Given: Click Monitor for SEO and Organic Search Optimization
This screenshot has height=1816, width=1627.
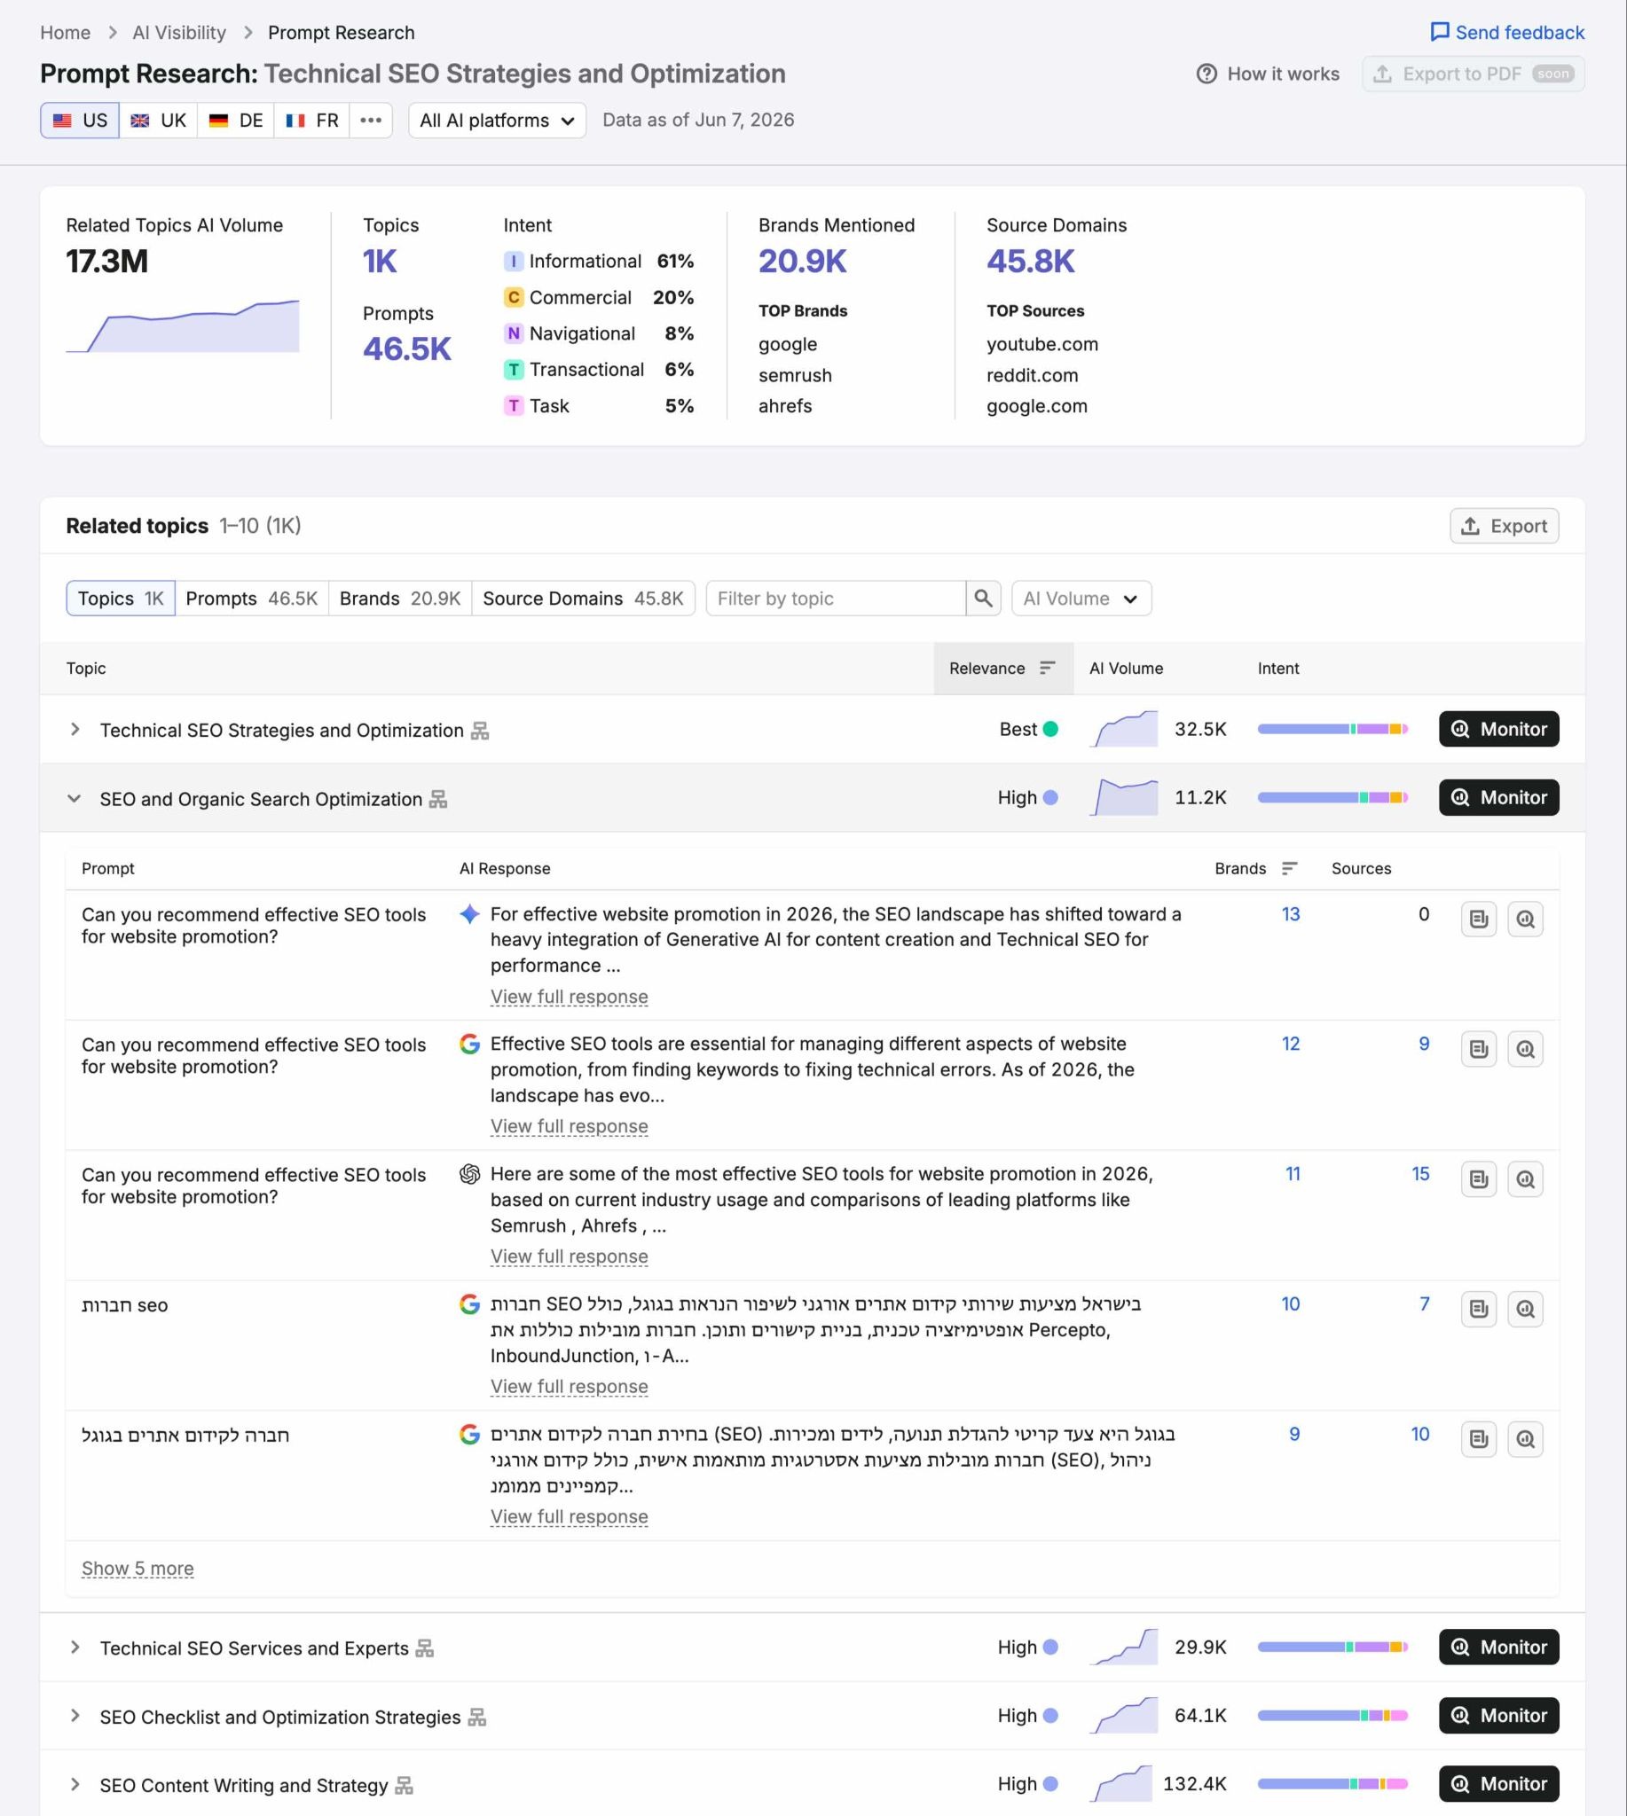Looking at the screenshot, I should pyautogui.click(x=1498, y=797).
